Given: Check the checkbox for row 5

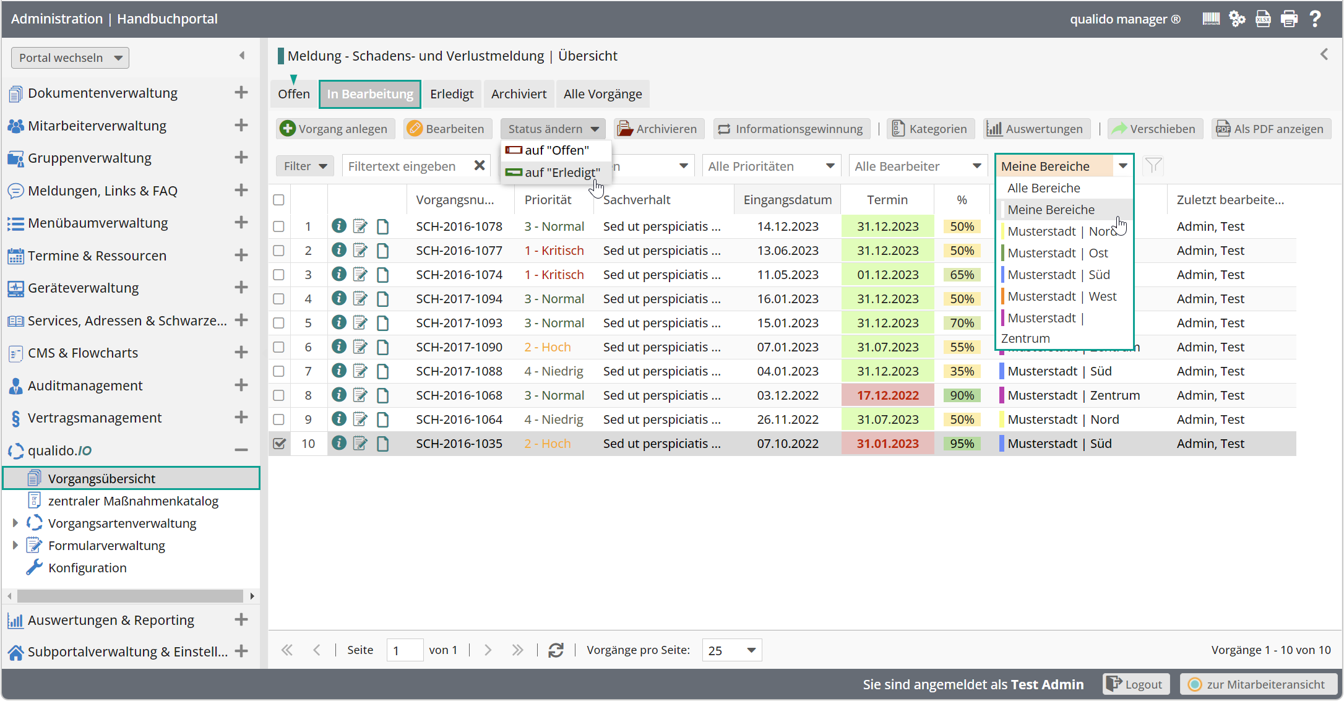Looking at the screenshot, I should [x=279, y=323].
